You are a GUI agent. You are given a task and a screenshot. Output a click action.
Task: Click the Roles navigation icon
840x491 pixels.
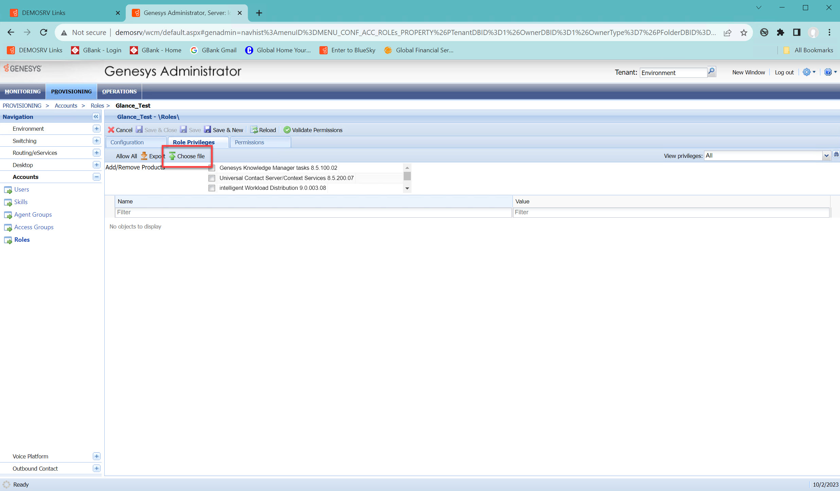(8, 240)
